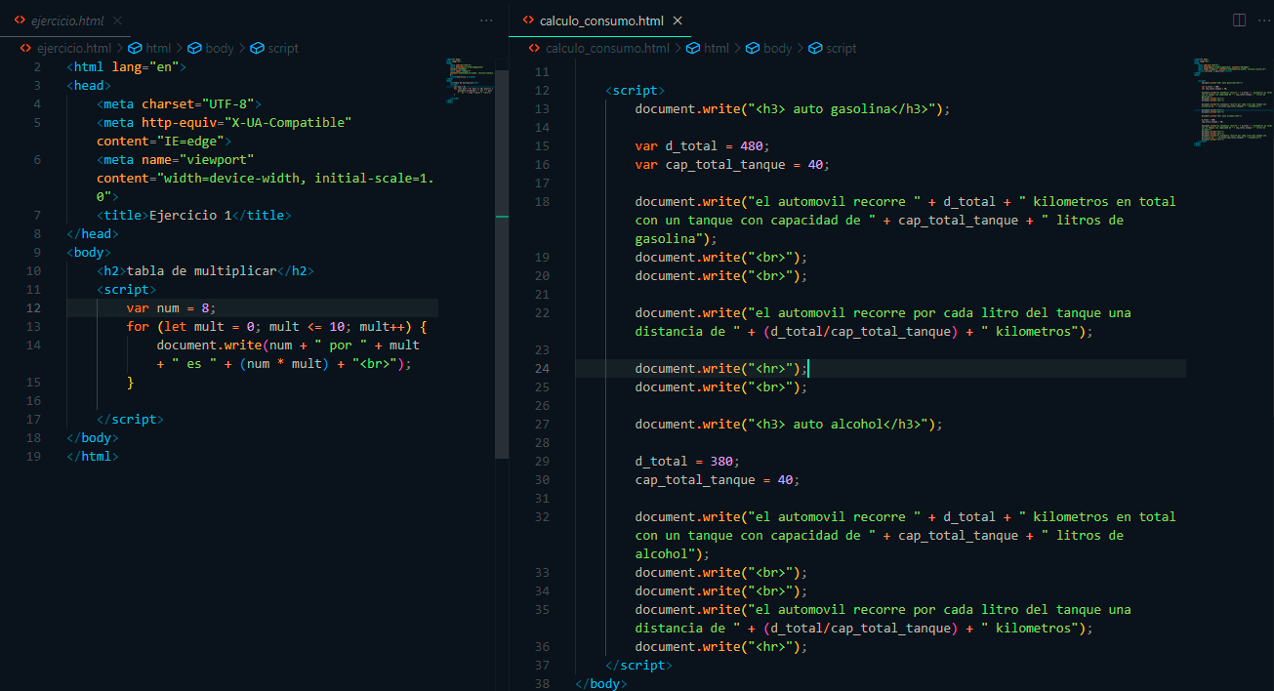Click cube icon beside left html breadcrumb

click(136, 48)
